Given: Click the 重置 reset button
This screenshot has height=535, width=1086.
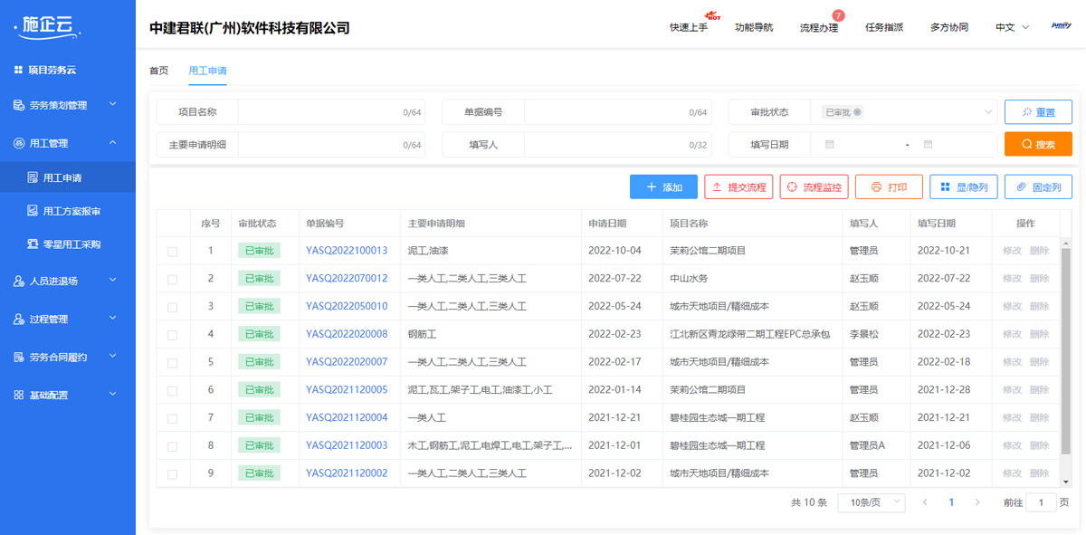Looking at the screenshot, I should (x=1038, y=112).
